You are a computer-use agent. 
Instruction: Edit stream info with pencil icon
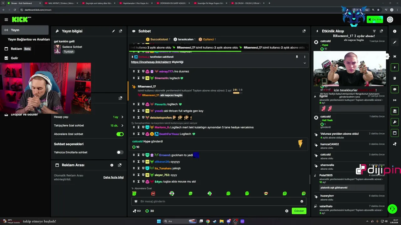(x=113, y=31)
